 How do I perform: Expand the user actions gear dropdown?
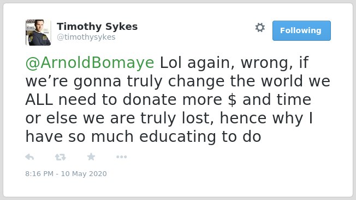click(x=260, y=28)
